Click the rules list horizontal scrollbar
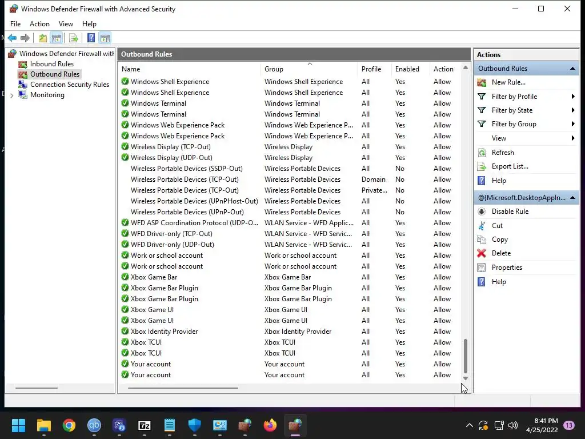The image size is (585, 439). [x=183, y=388]
